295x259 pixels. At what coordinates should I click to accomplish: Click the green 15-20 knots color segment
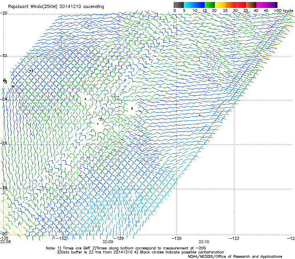pos(210,5)
